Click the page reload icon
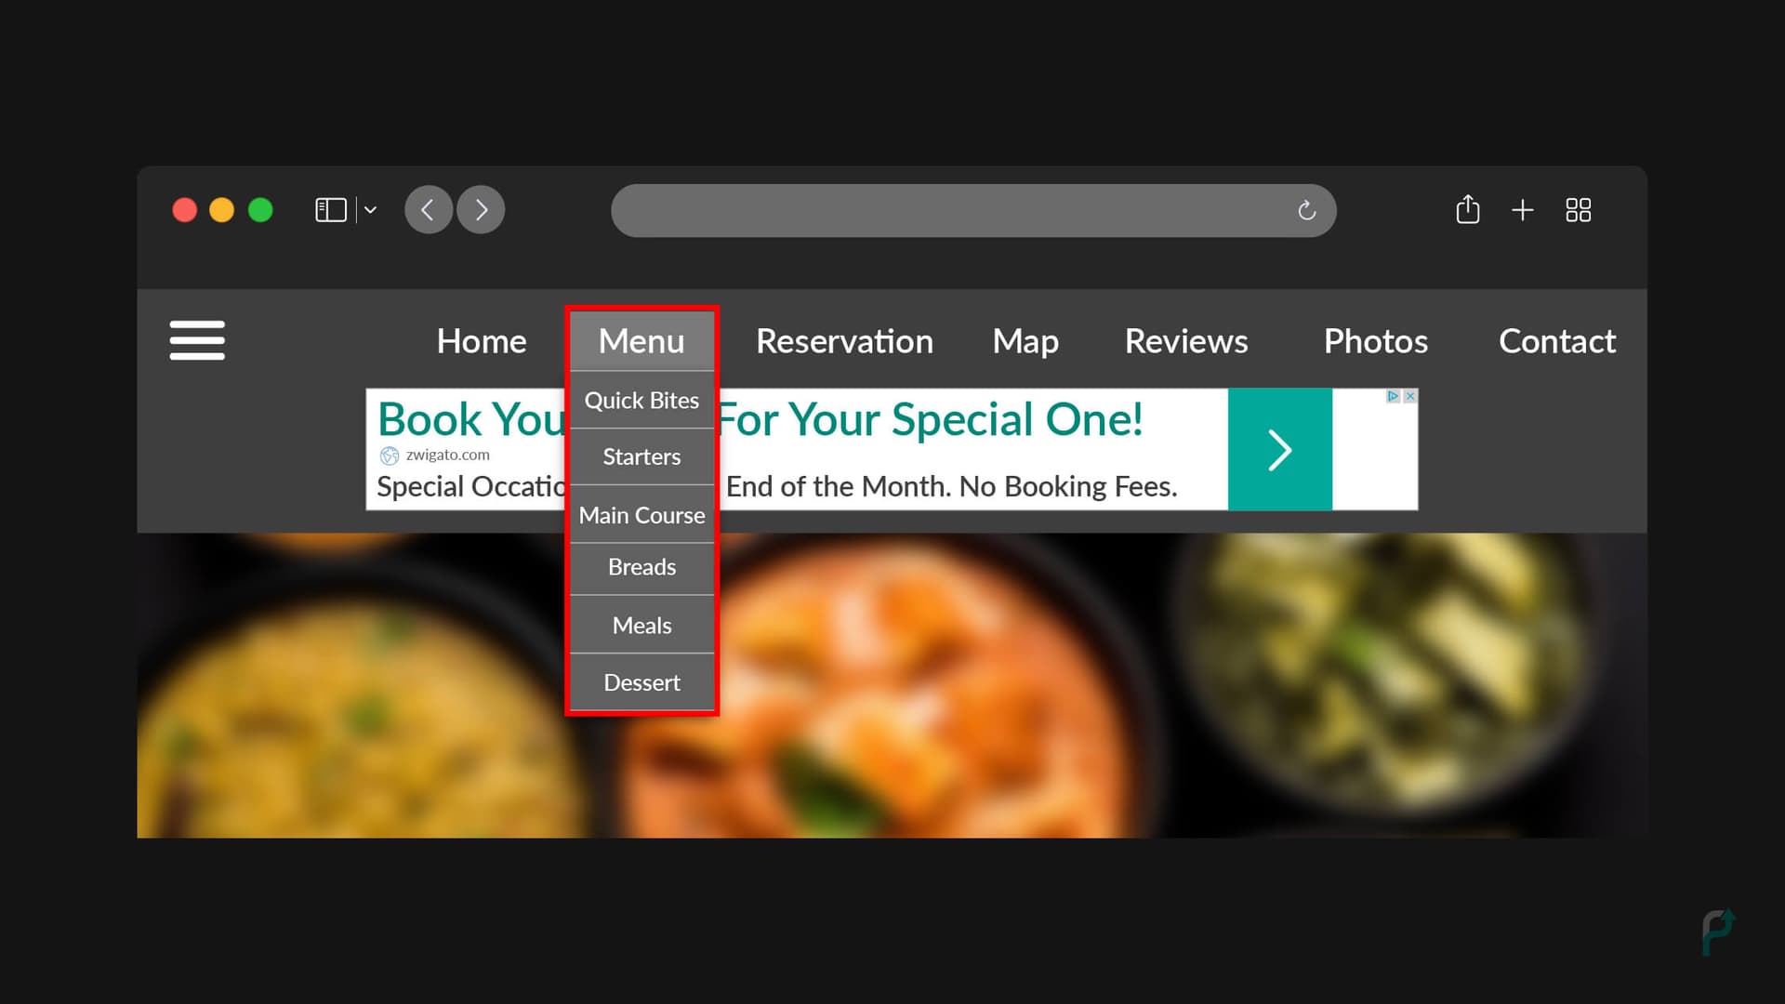This screenshot has height=1004, width=1785. (1305, 209)
